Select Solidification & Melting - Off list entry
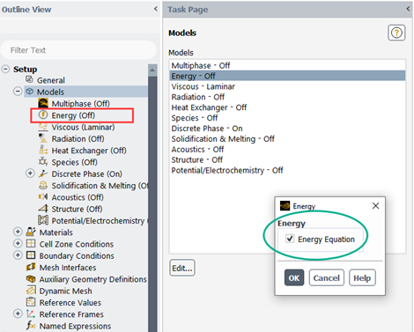 coord(287,139)
